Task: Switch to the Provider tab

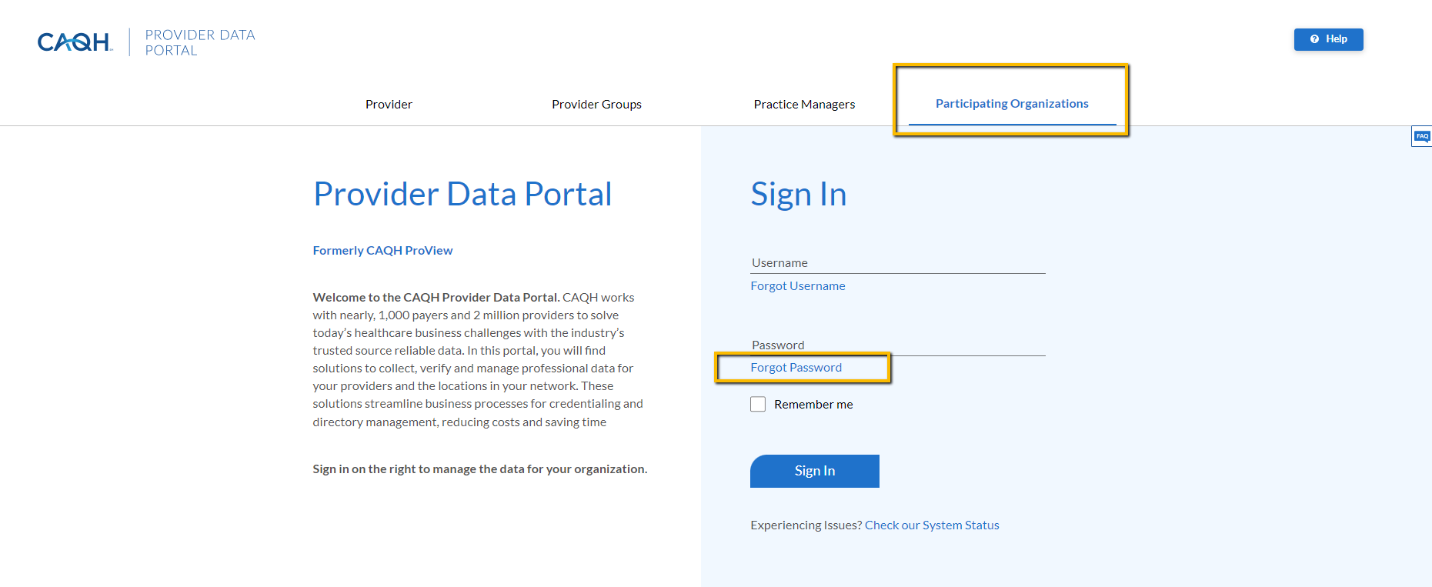Action: [389, 105]
